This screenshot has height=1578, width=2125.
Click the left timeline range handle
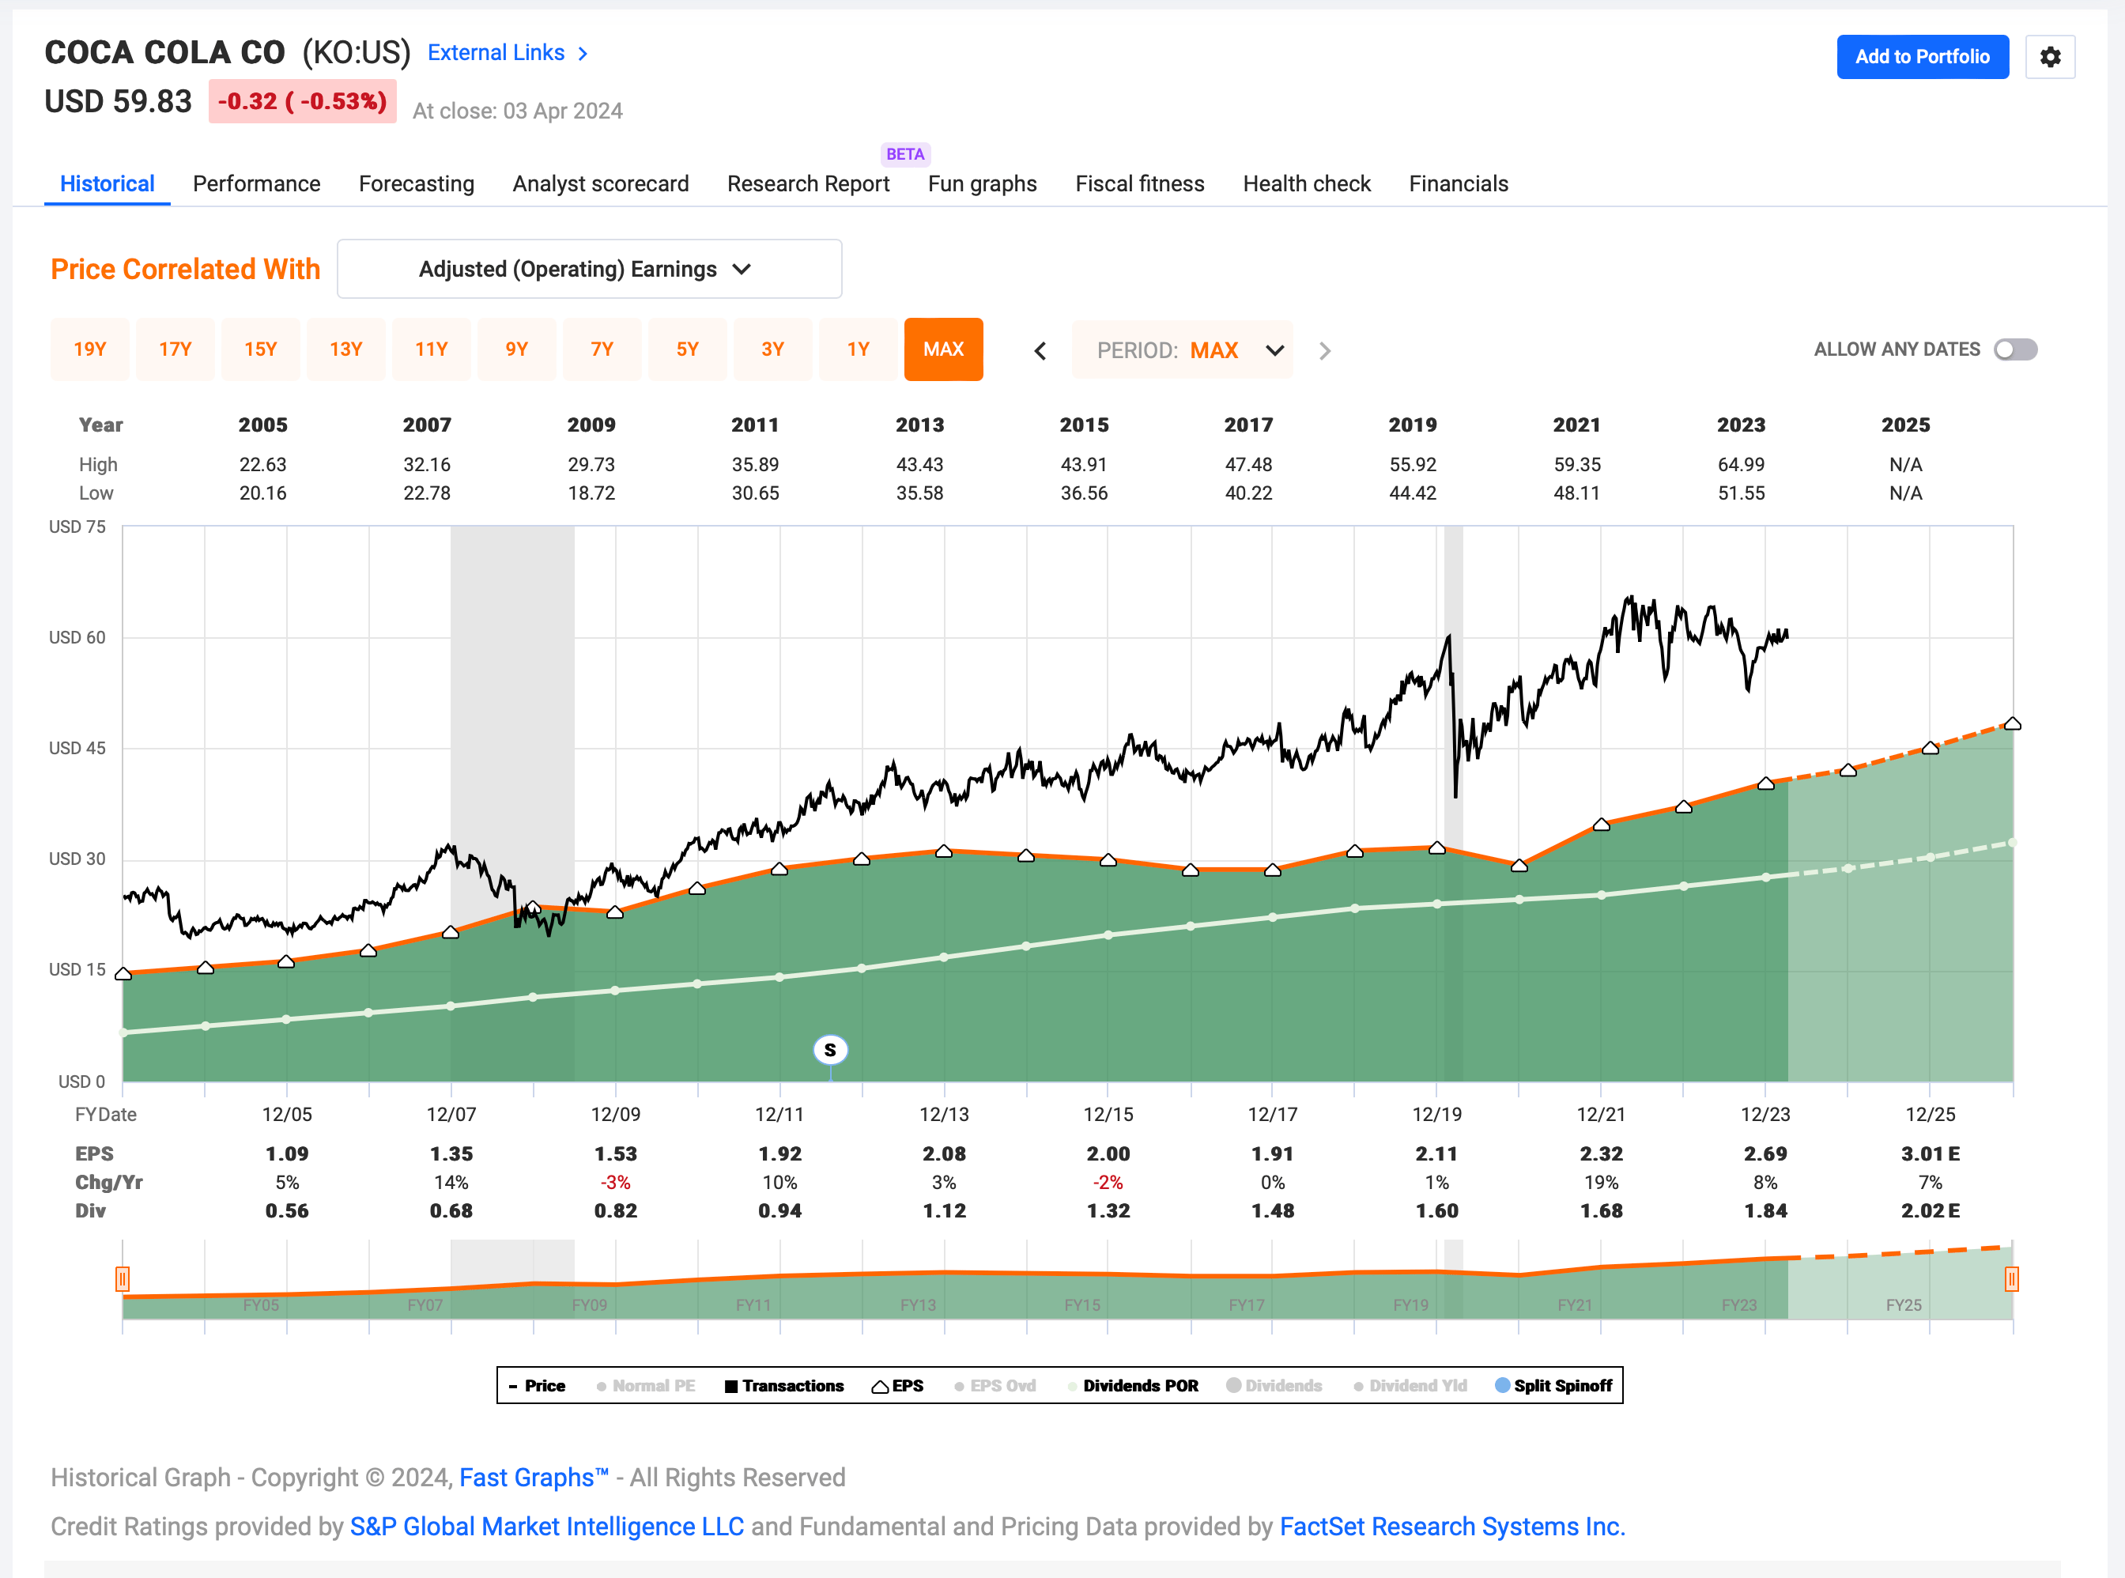[x=123, y=1280]
